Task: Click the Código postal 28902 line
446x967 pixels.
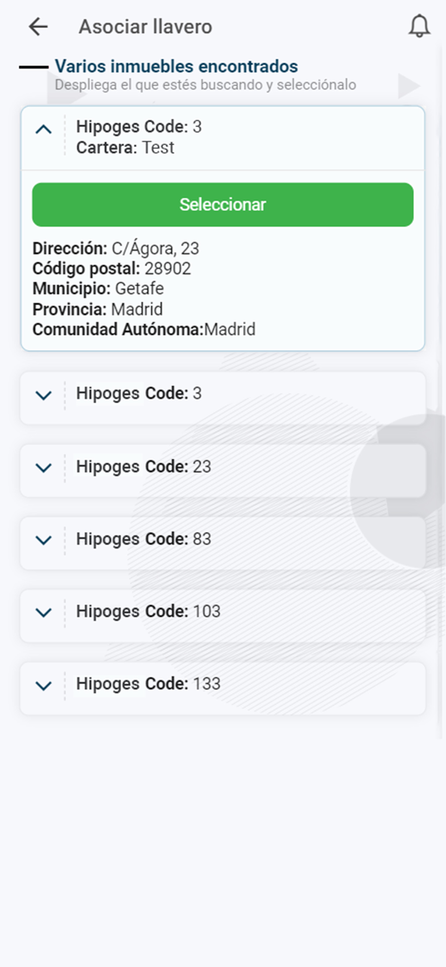Action: click(111, 269)
